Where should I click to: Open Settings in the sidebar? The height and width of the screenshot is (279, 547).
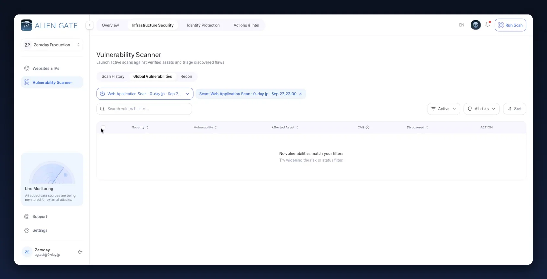point(52,230)
